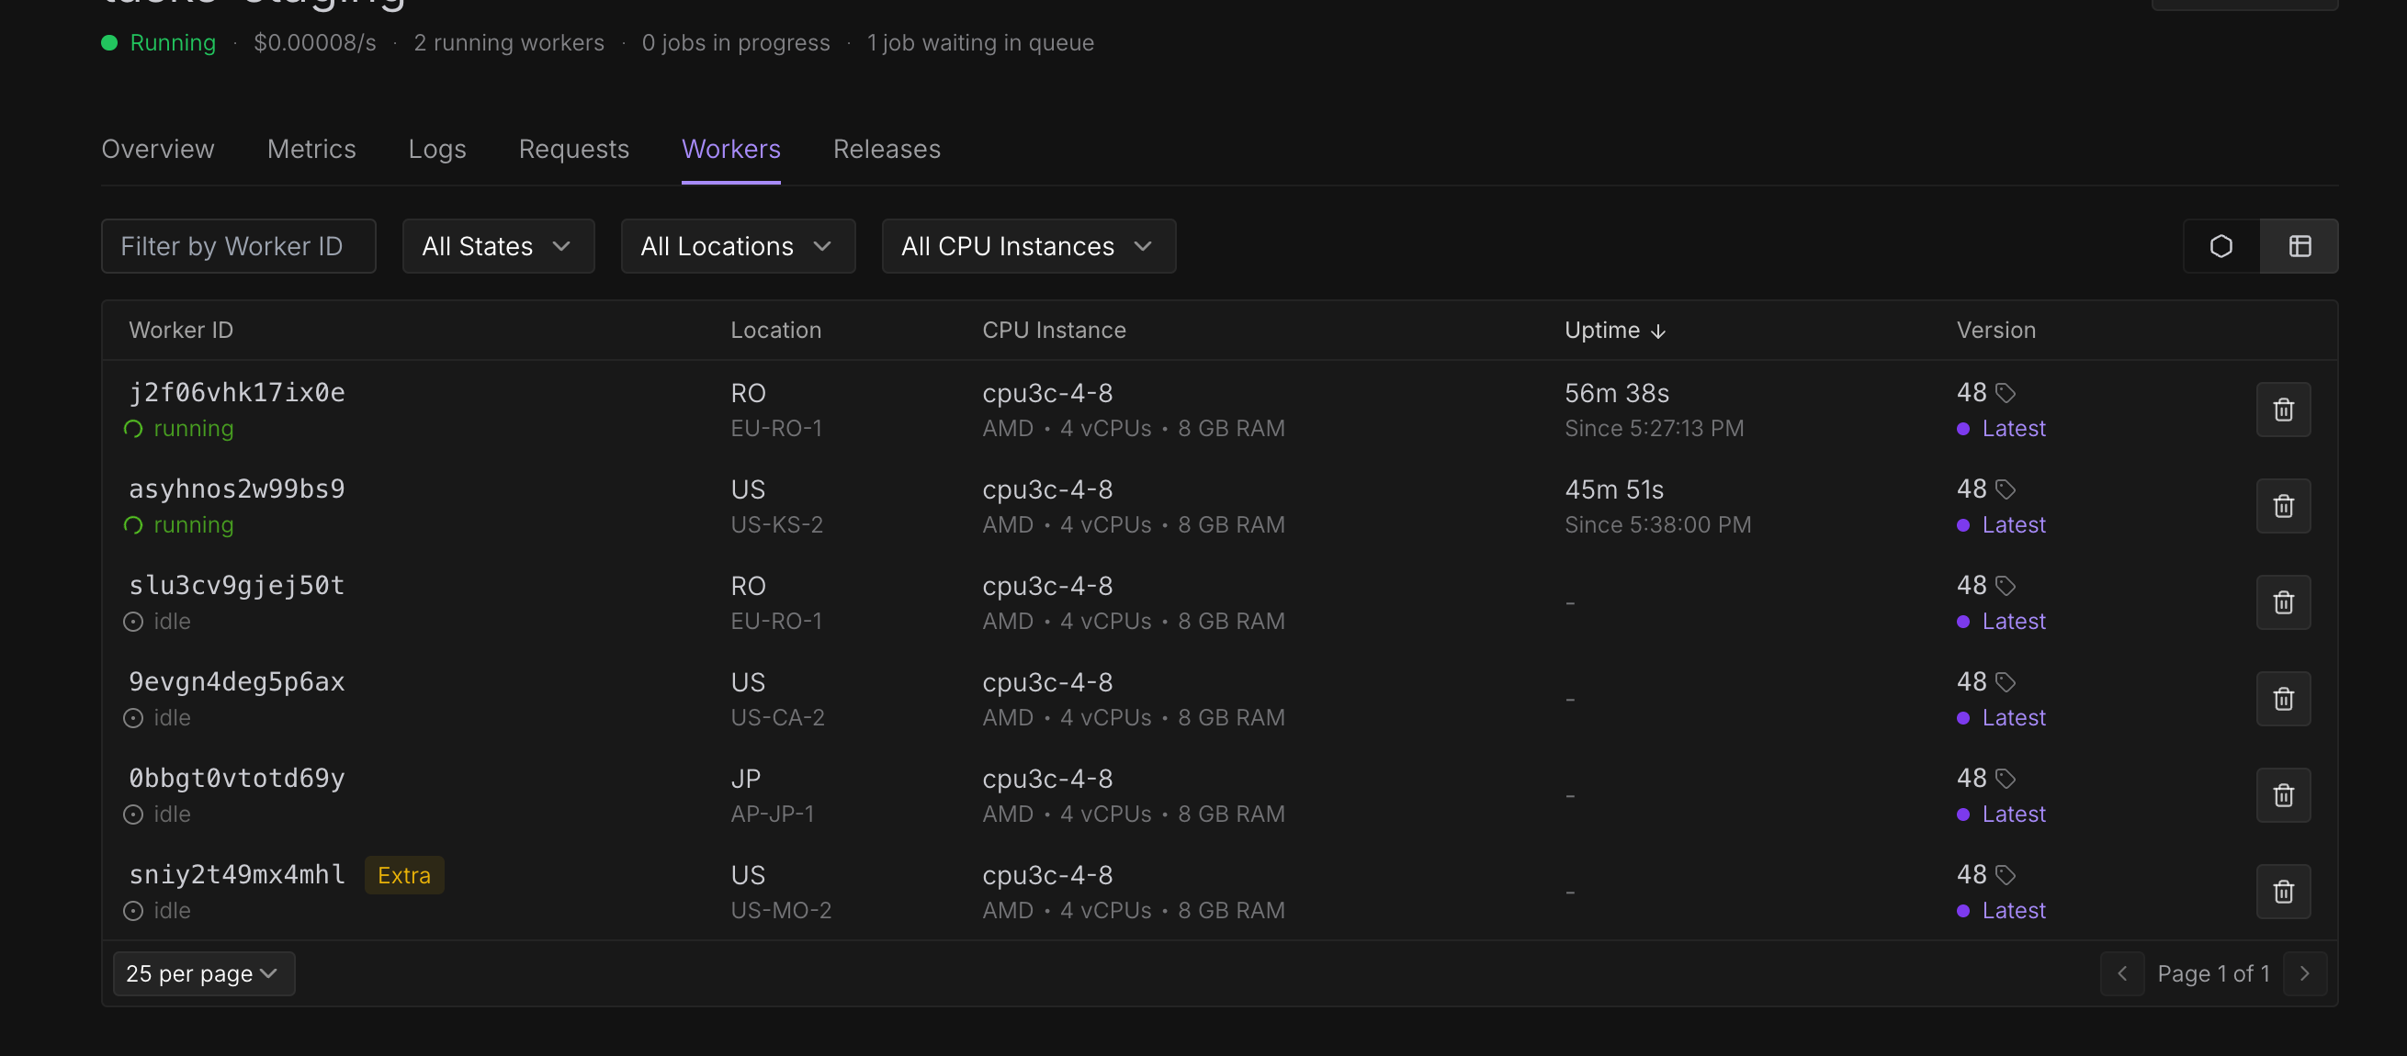Image resolution: width=2407 pixels, height=1056 pixels.
Task: Delete worker j2f06vhk17ix0e with trash icon
Action: click(2283, 409)
